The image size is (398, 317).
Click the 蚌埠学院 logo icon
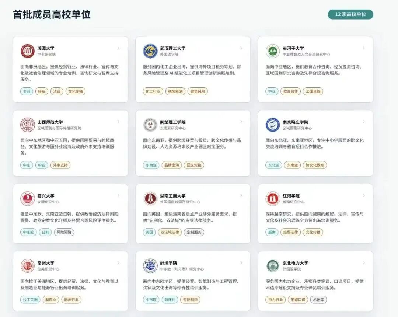pyautogui.click(x=150, y=266)
